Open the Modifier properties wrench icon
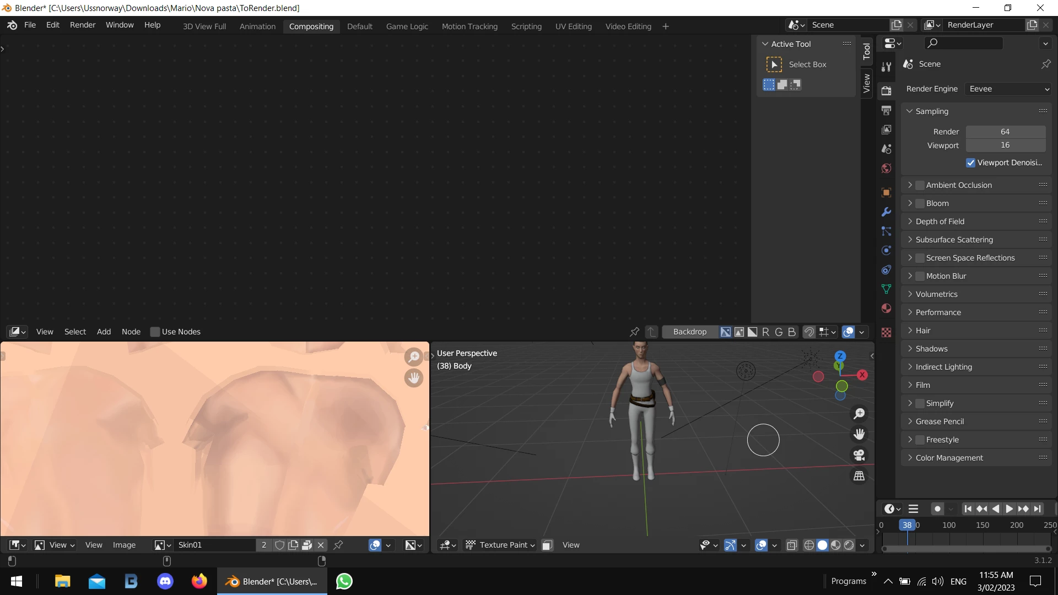1058x595 pixels. [x=886, y=212]
